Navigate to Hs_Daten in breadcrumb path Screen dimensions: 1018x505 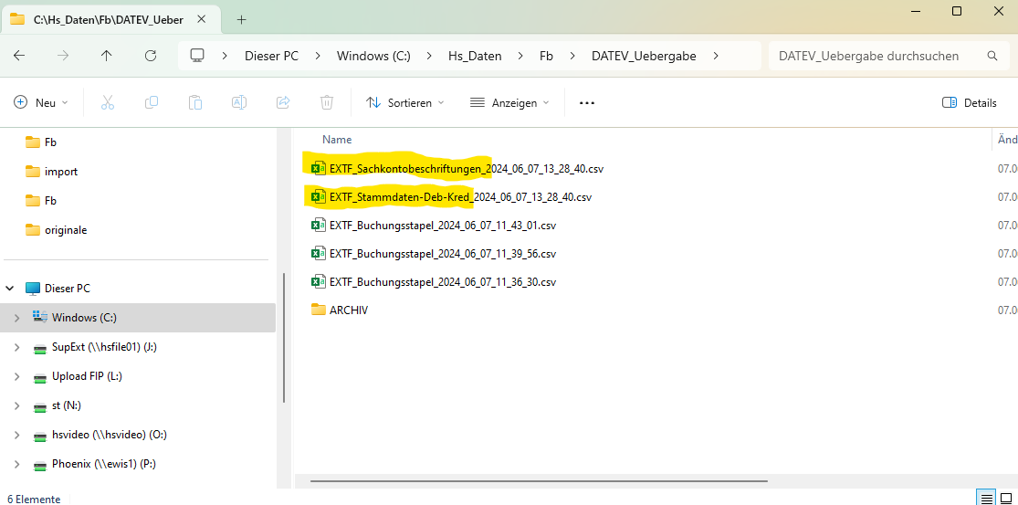(x=475, y=56)
